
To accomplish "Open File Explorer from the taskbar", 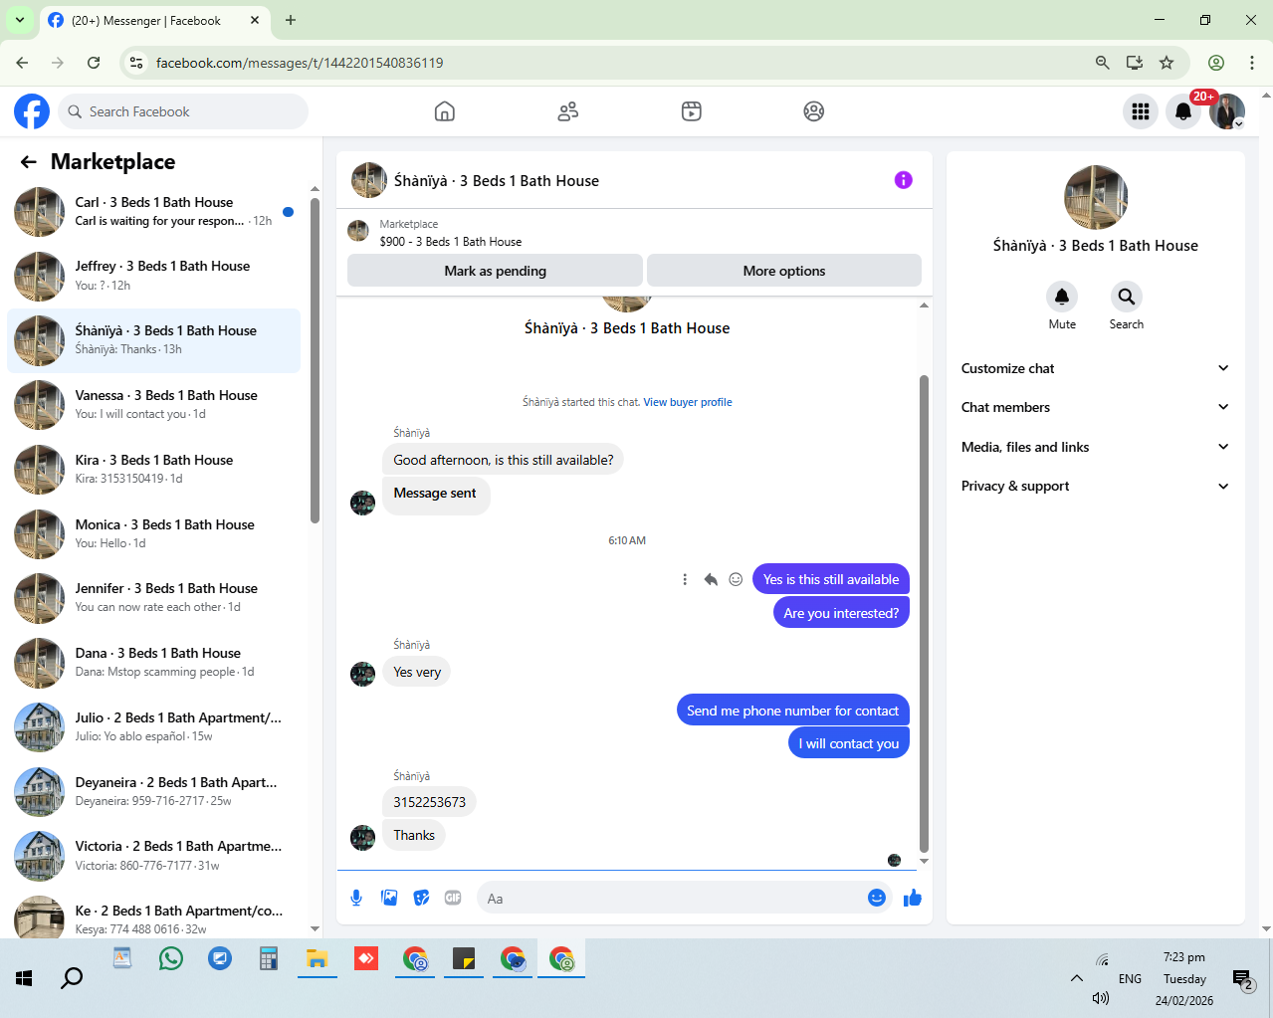I will [x=318, y=958].
